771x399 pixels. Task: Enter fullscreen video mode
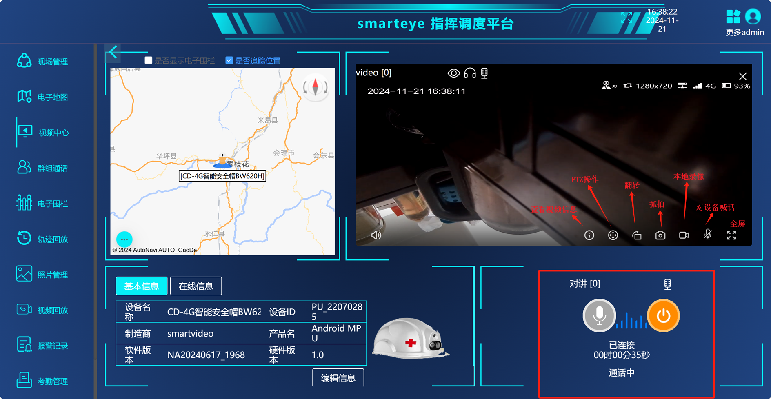[x=731, y=235]
